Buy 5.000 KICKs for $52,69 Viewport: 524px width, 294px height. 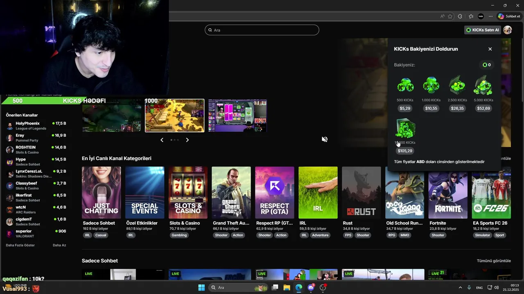483,108
